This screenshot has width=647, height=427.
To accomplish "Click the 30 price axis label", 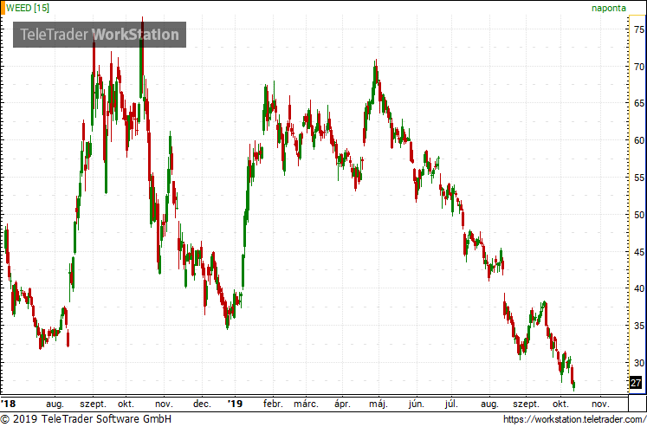I will tap(639, 363).
